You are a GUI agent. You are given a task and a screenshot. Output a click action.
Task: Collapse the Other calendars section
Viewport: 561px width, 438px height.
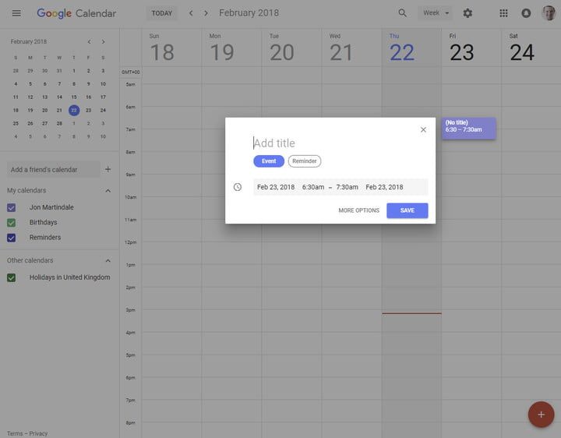click(x=108, y=261)
